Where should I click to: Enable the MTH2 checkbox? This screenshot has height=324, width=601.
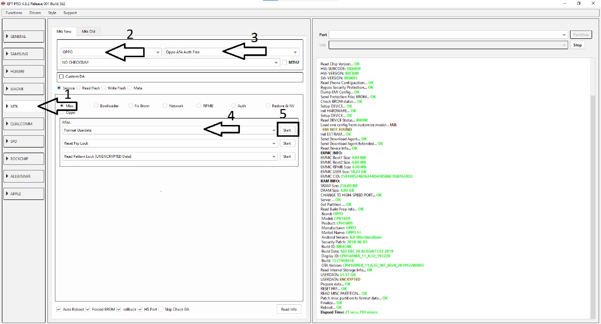[285, 62]
